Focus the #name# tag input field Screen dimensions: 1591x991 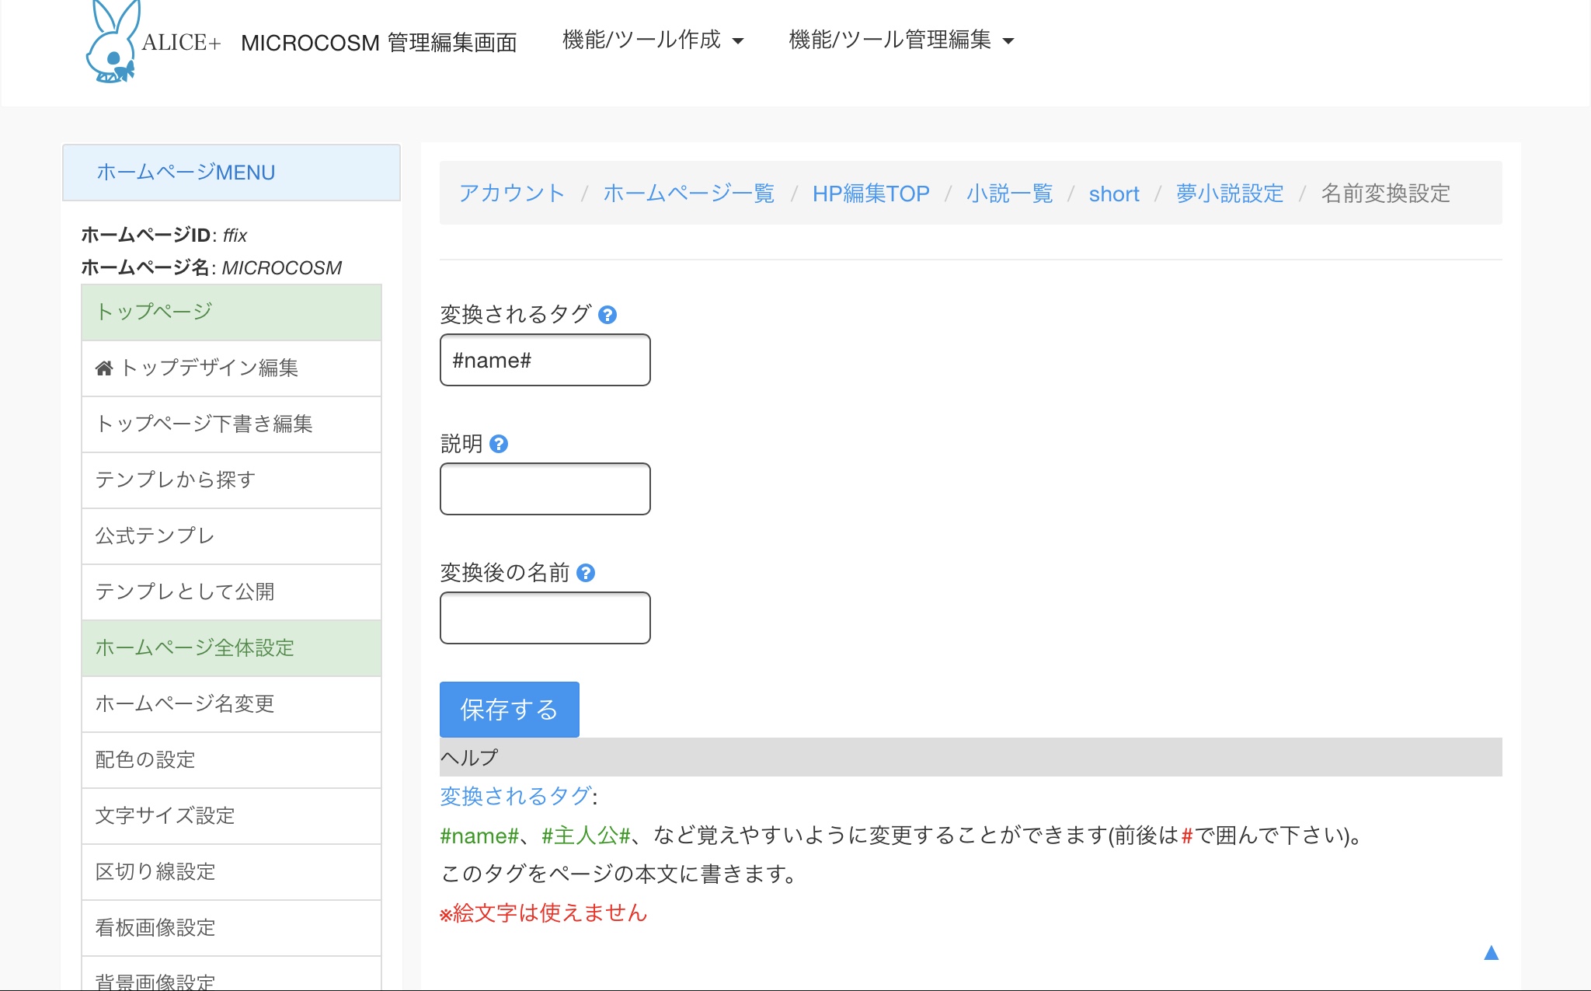[545, 360]
